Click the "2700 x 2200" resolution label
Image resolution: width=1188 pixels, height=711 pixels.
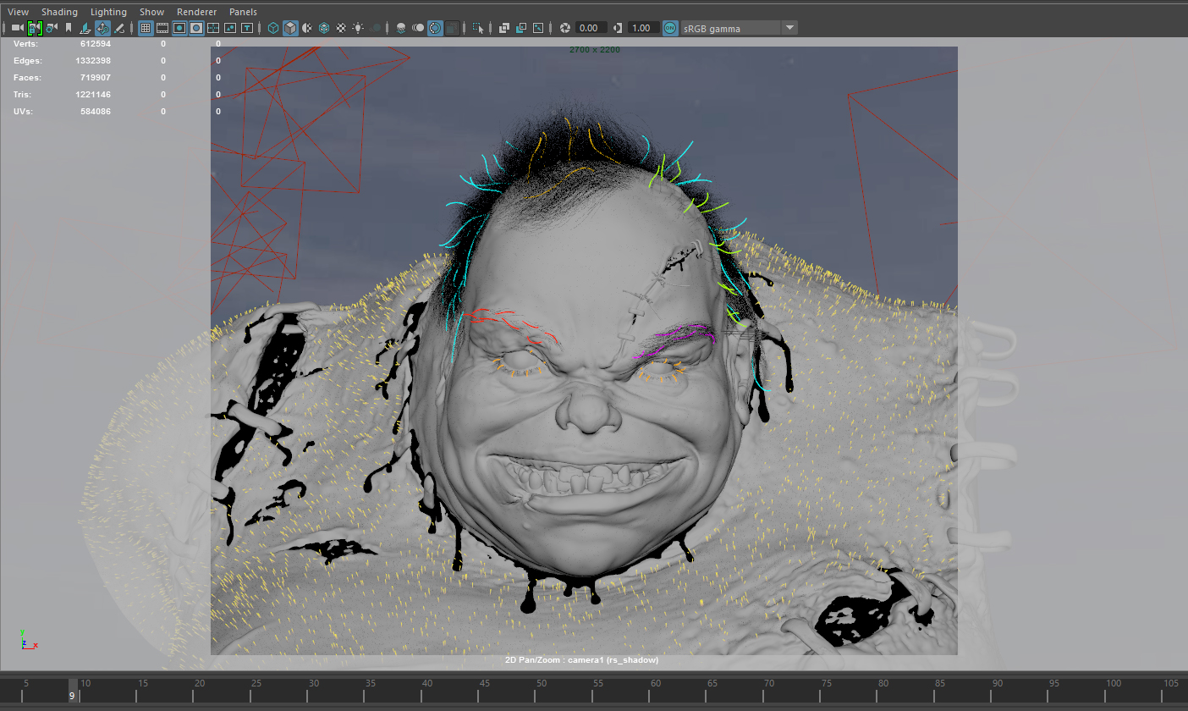coord(595,50)
